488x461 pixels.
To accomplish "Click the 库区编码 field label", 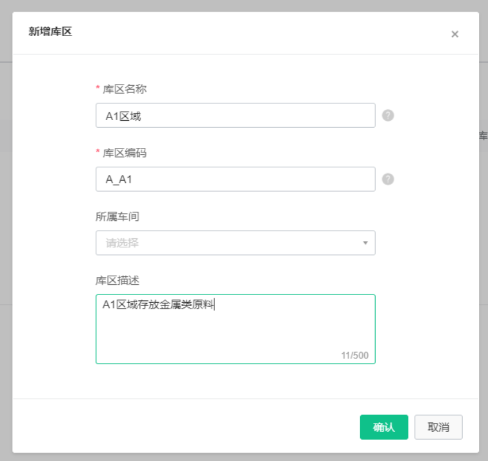I will [125, 153].
